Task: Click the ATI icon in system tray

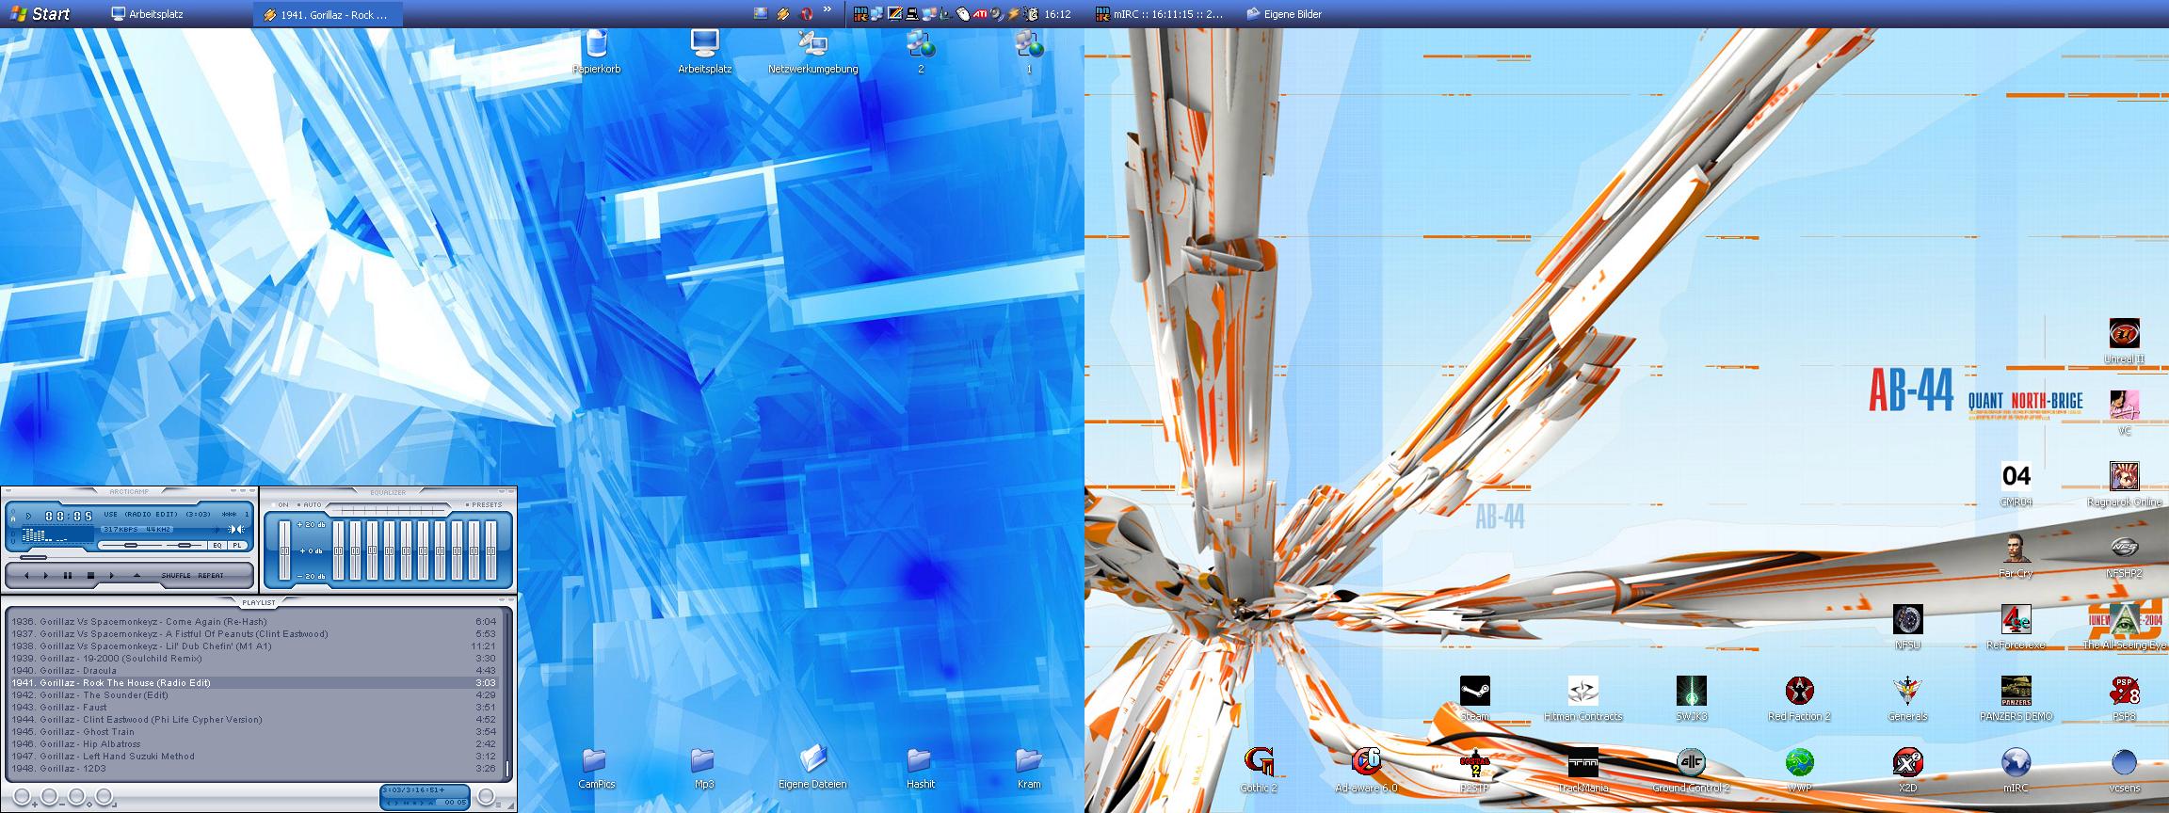Action: 980,14
